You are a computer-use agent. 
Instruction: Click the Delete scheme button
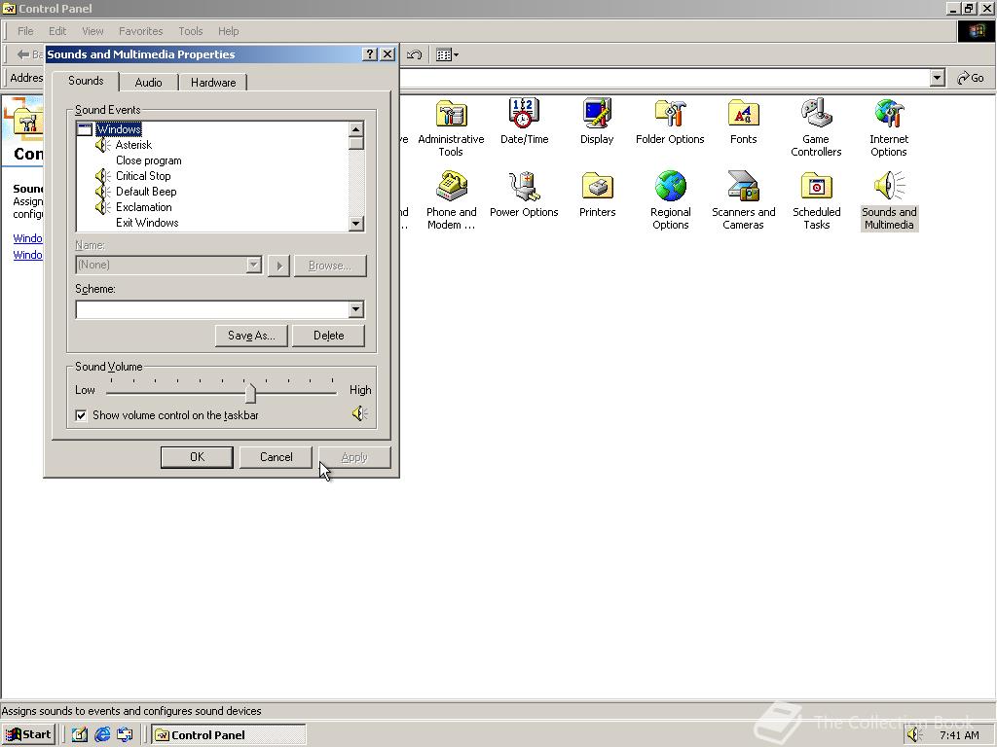[329, 336]
